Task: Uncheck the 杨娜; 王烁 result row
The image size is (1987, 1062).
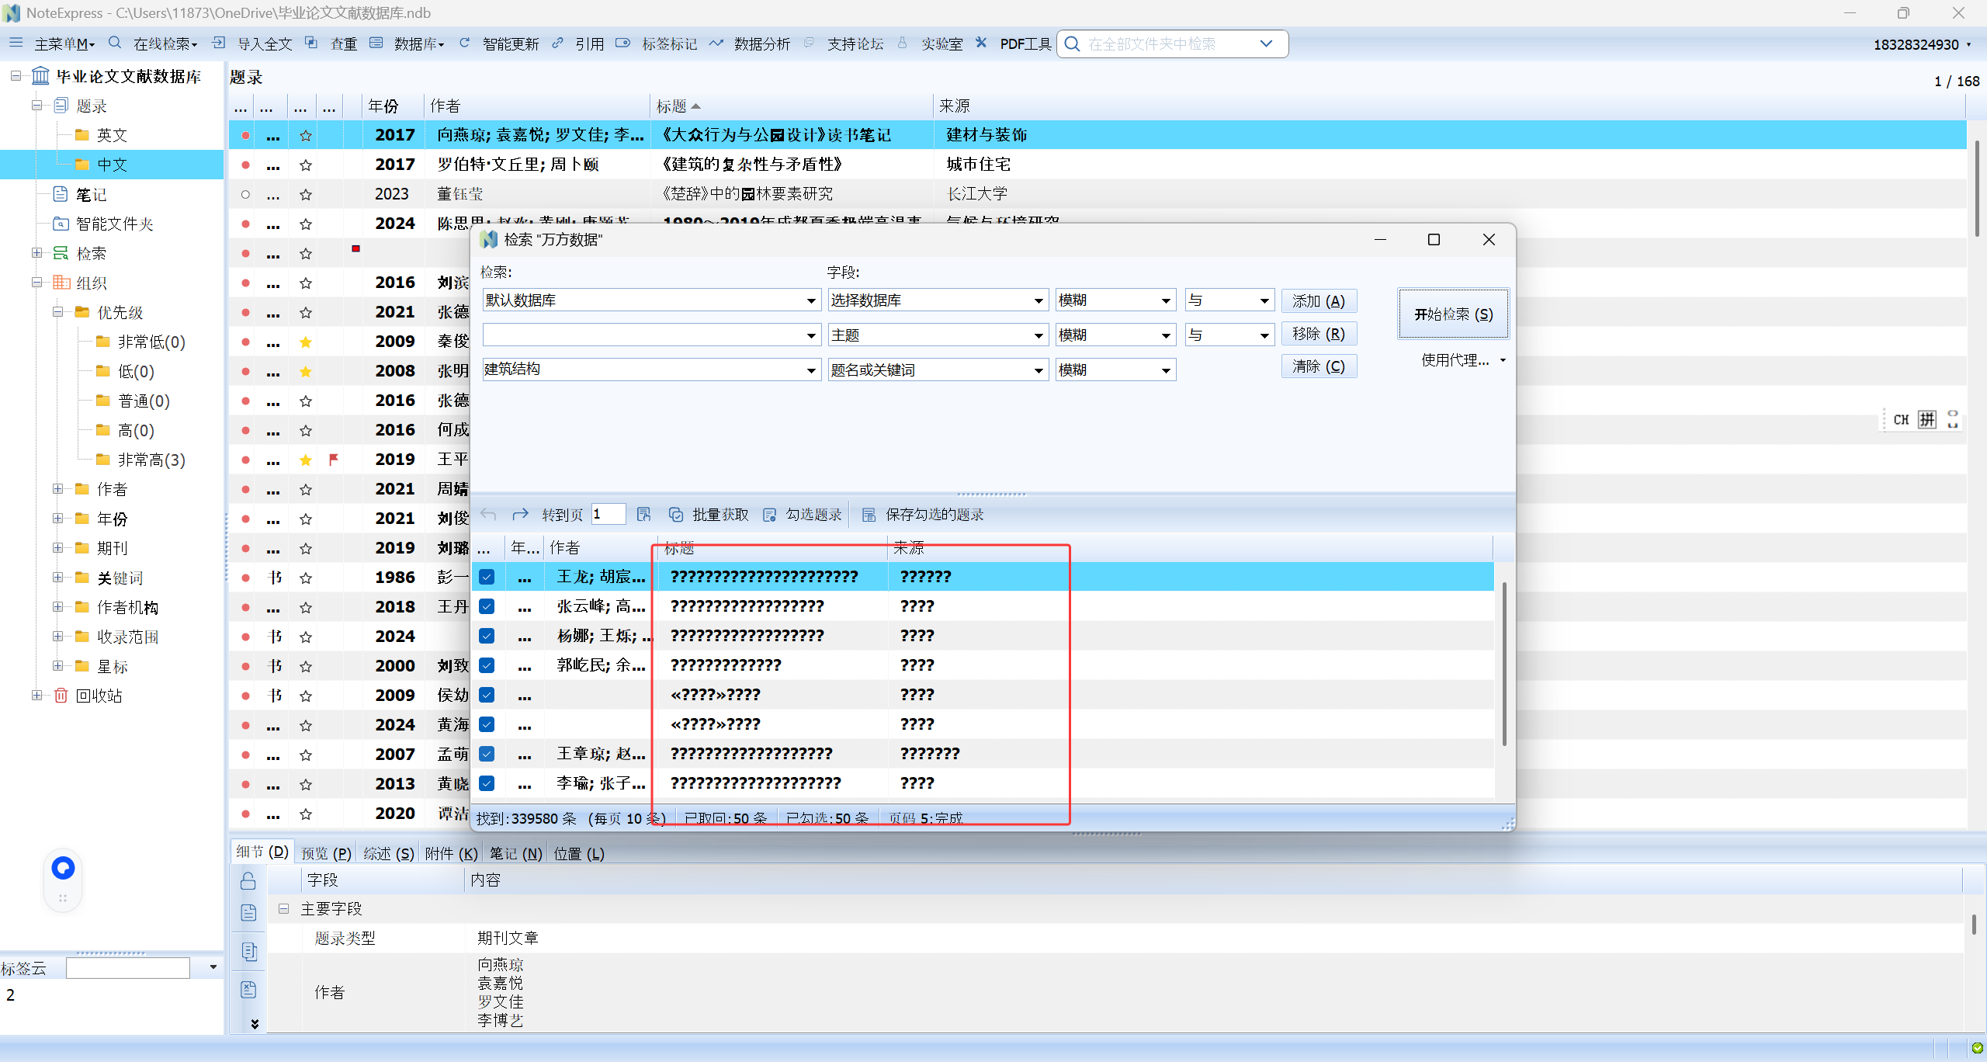Action: pos(487,636)
